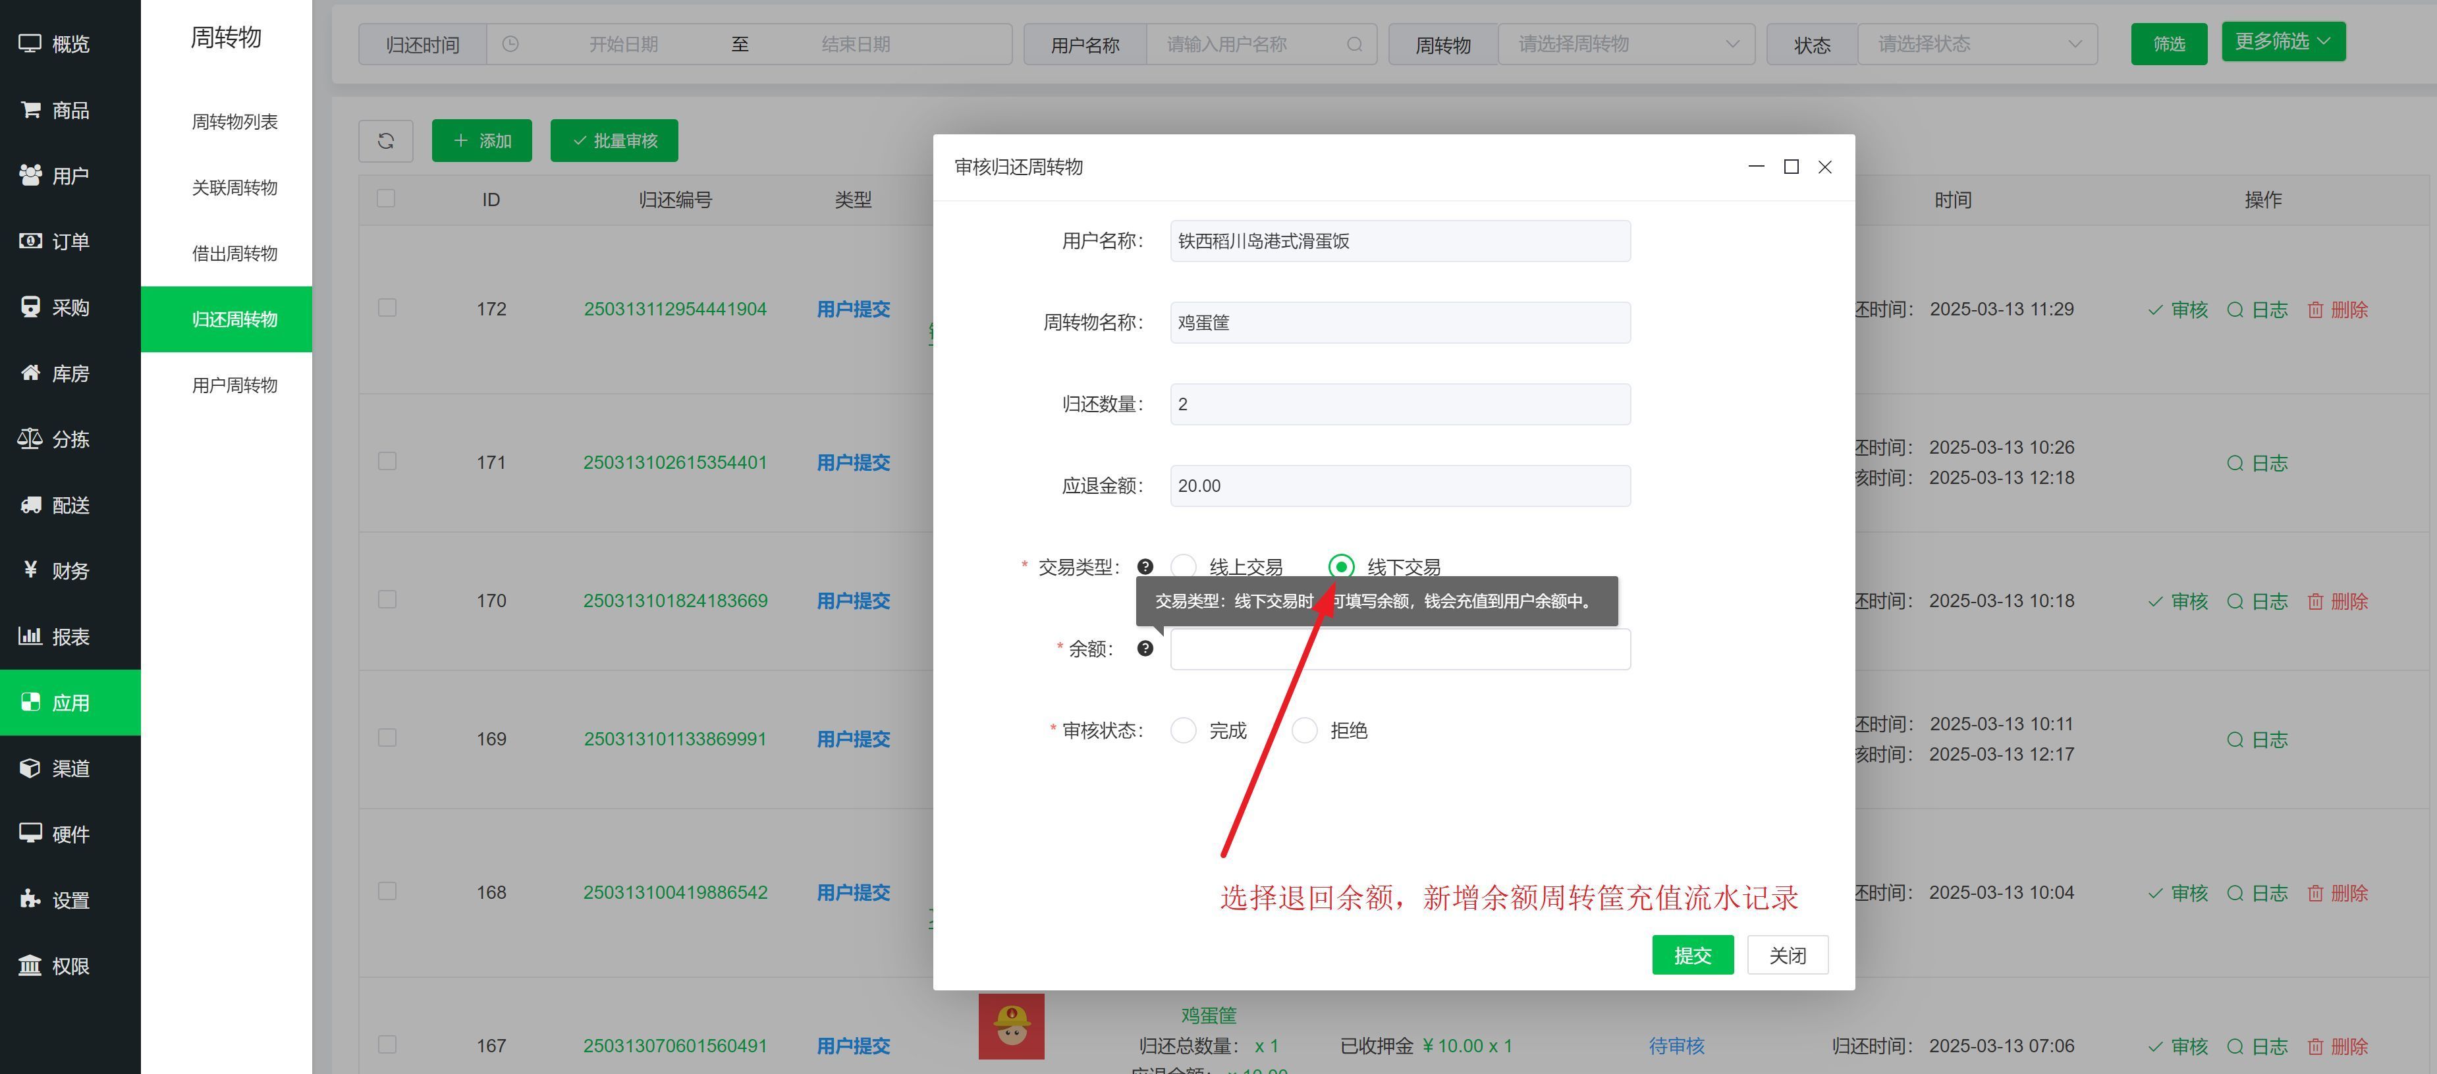Click search icon in 用户名称 field
The width and height of the screenshot is (2437, 1074).
1355,44
